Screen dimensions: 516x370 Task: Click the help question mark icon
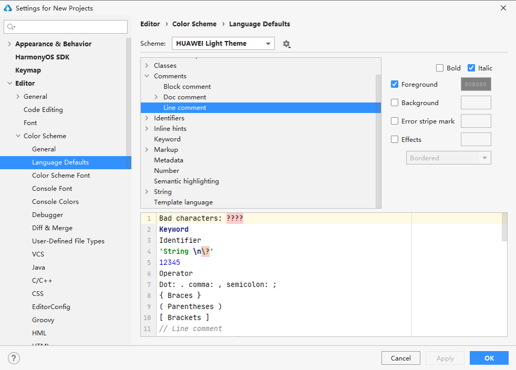click(14, 358)
